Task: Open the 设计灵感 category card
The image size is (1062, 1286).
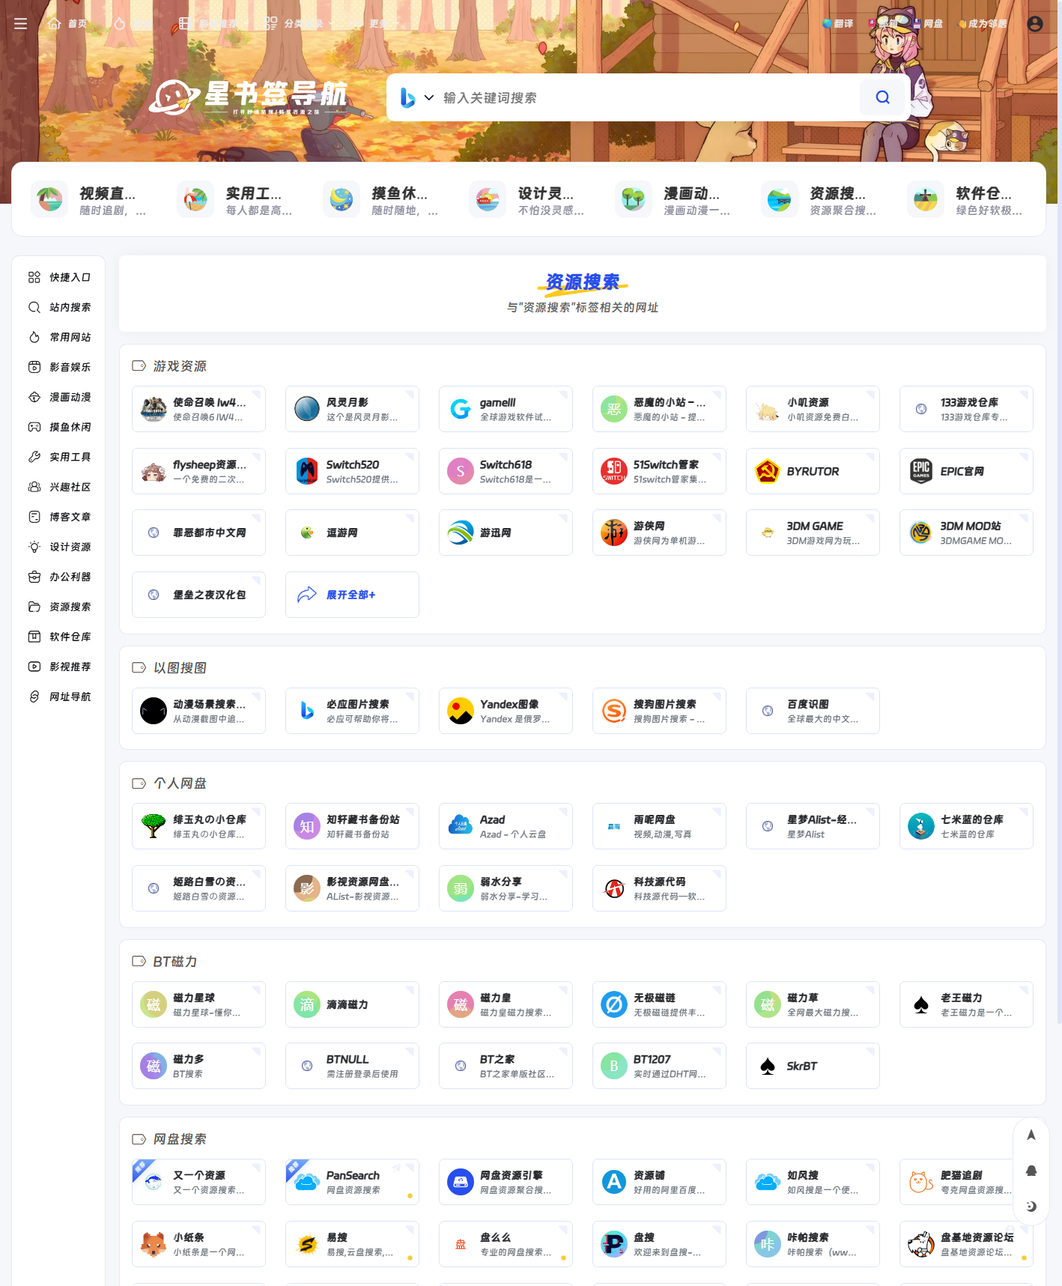Action: (x=528, y=200)
